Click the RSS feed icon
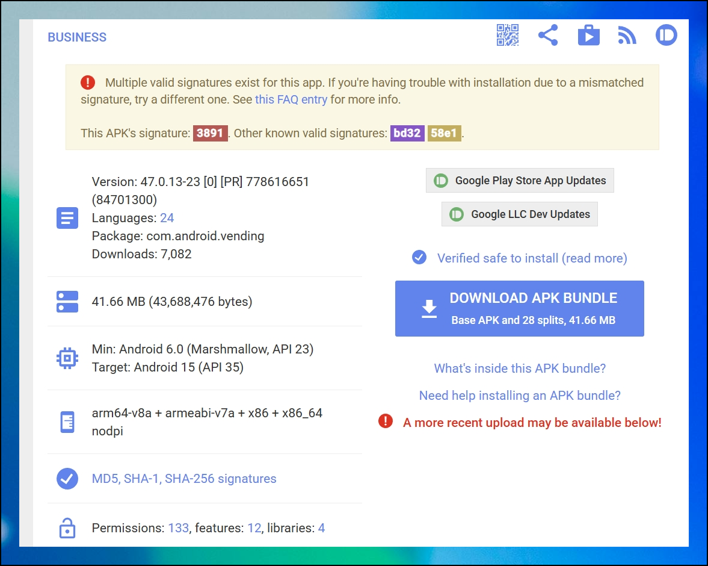 [627, 36]
